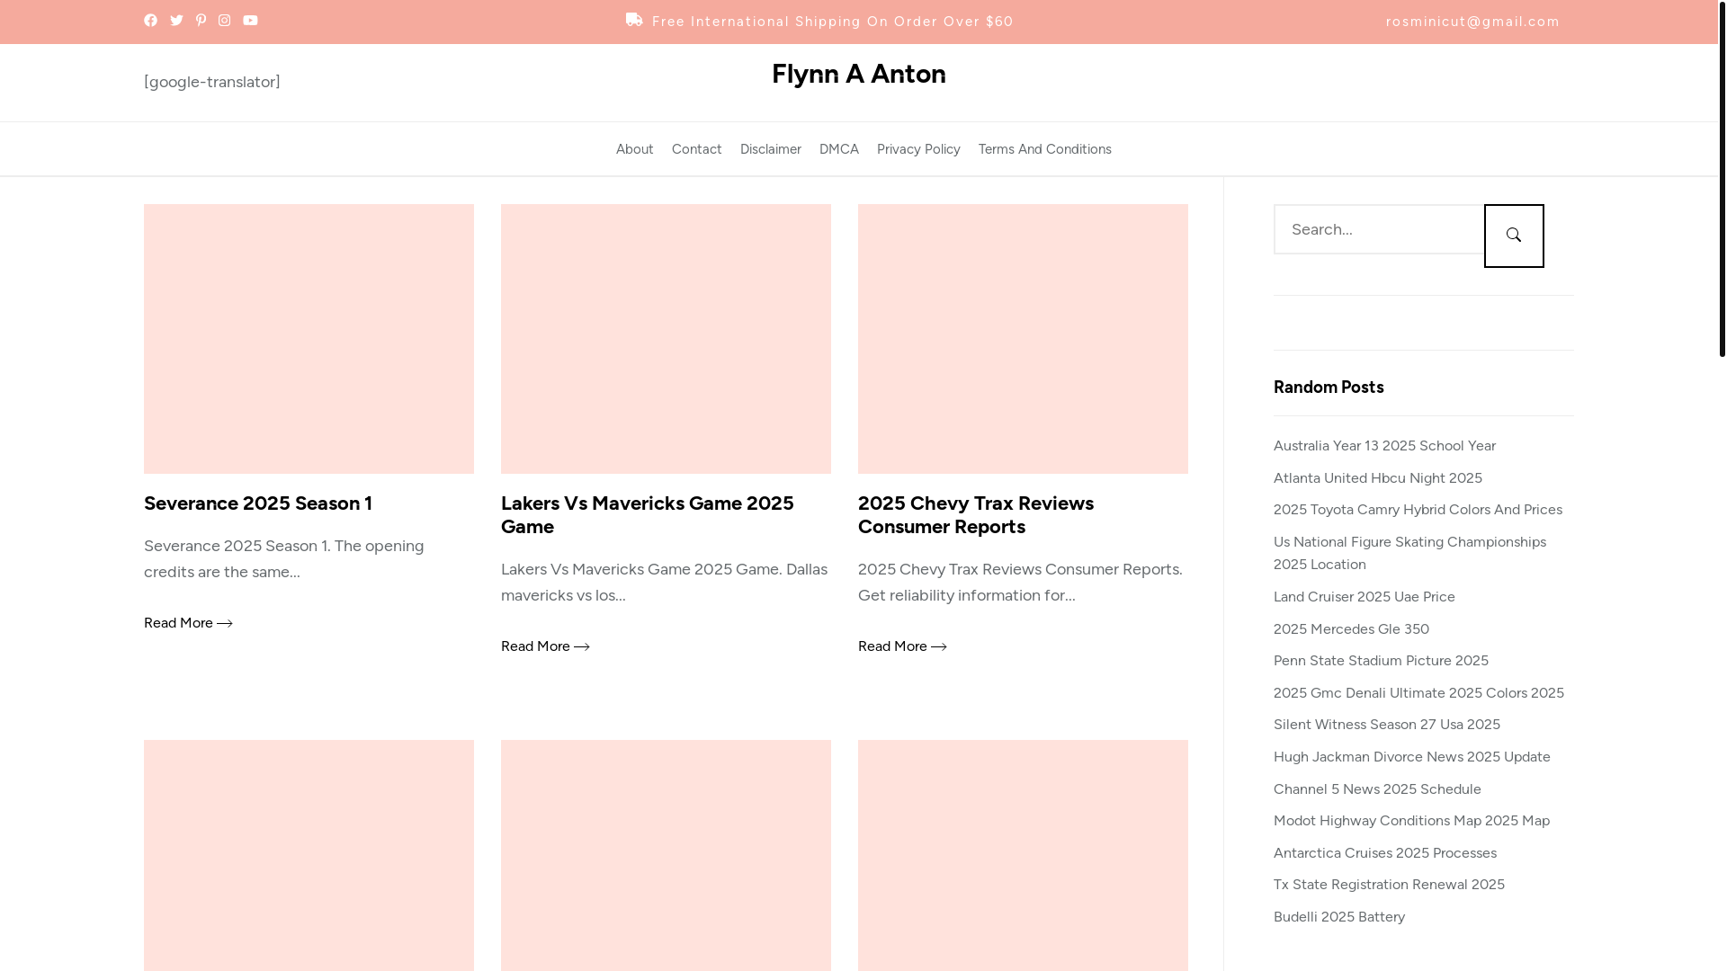Click the shipping truck icon
This screenshot has width=1727, height=971.
634,20
